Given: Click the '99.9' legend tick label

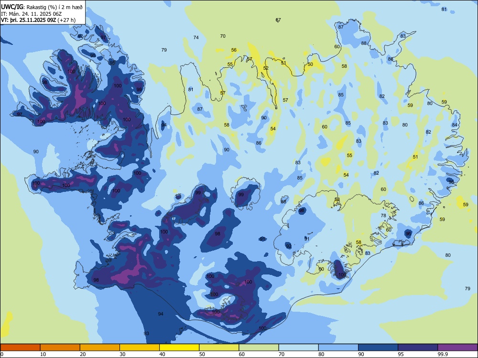Looking at the screenshot, I should pyautogui.click(x=442, y=354).
